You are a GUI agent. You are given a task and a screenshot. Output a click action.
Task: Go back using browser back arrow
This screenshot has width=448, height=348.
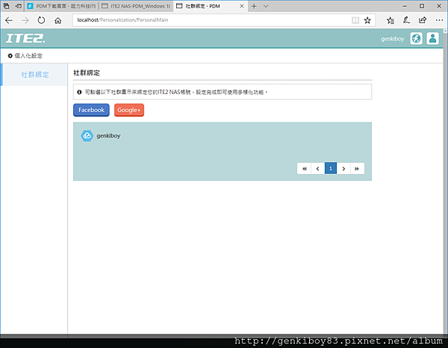(x=9, y=20)
